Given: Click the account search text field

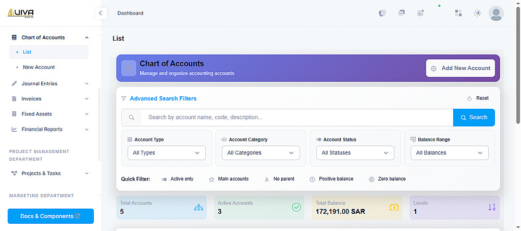Looking at the screenshot, I should pos(297,118).
